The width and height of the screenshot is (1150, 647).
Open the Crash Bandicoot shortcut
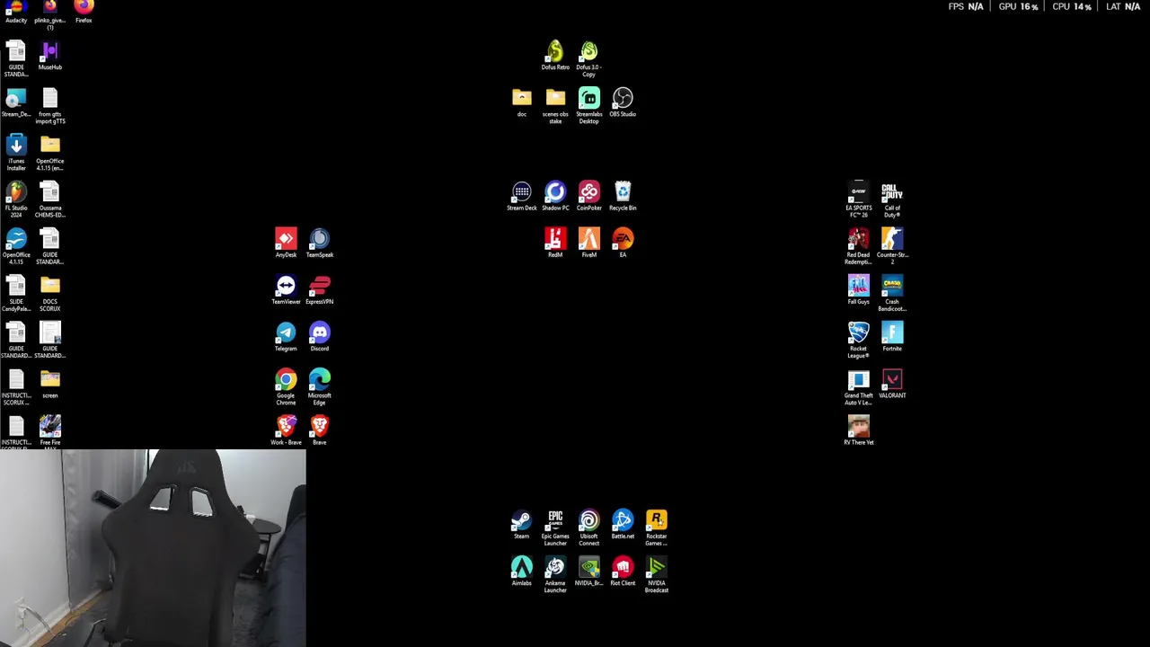[x=892, y=294]
